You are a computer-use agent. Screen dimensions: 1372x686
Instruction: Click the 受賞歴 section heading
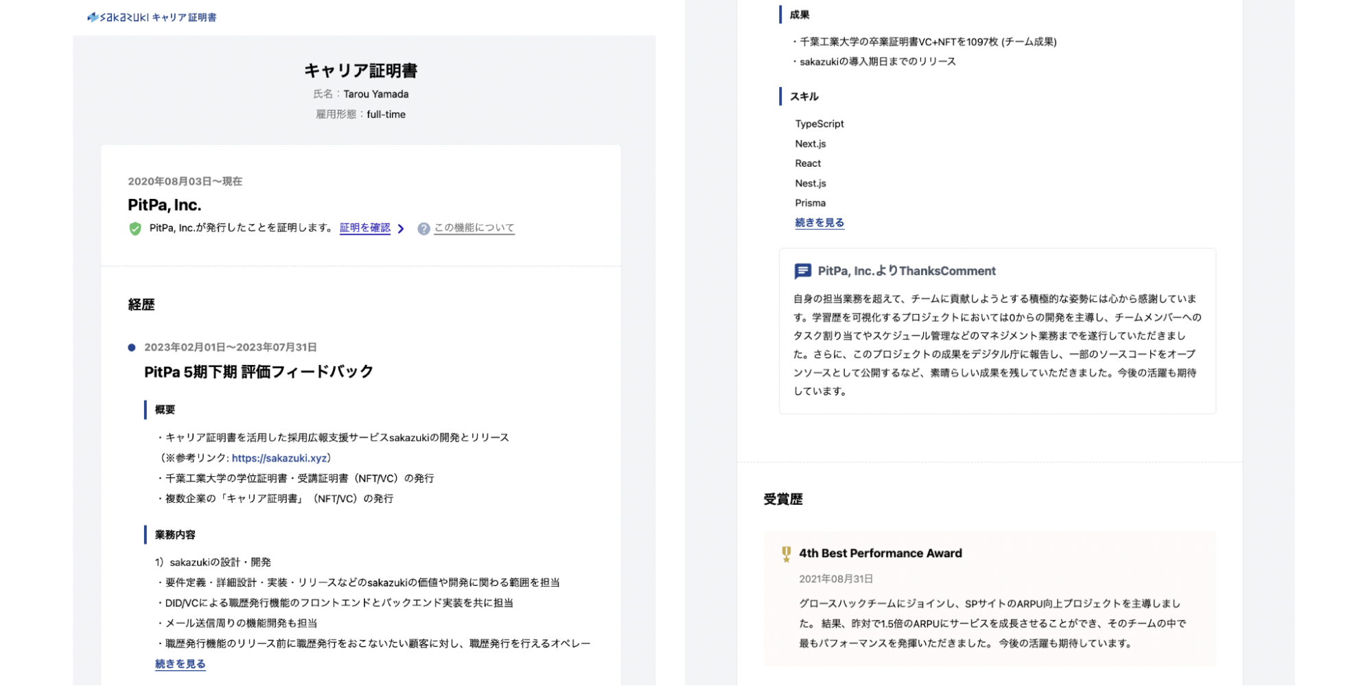click(x=783, y=499)
